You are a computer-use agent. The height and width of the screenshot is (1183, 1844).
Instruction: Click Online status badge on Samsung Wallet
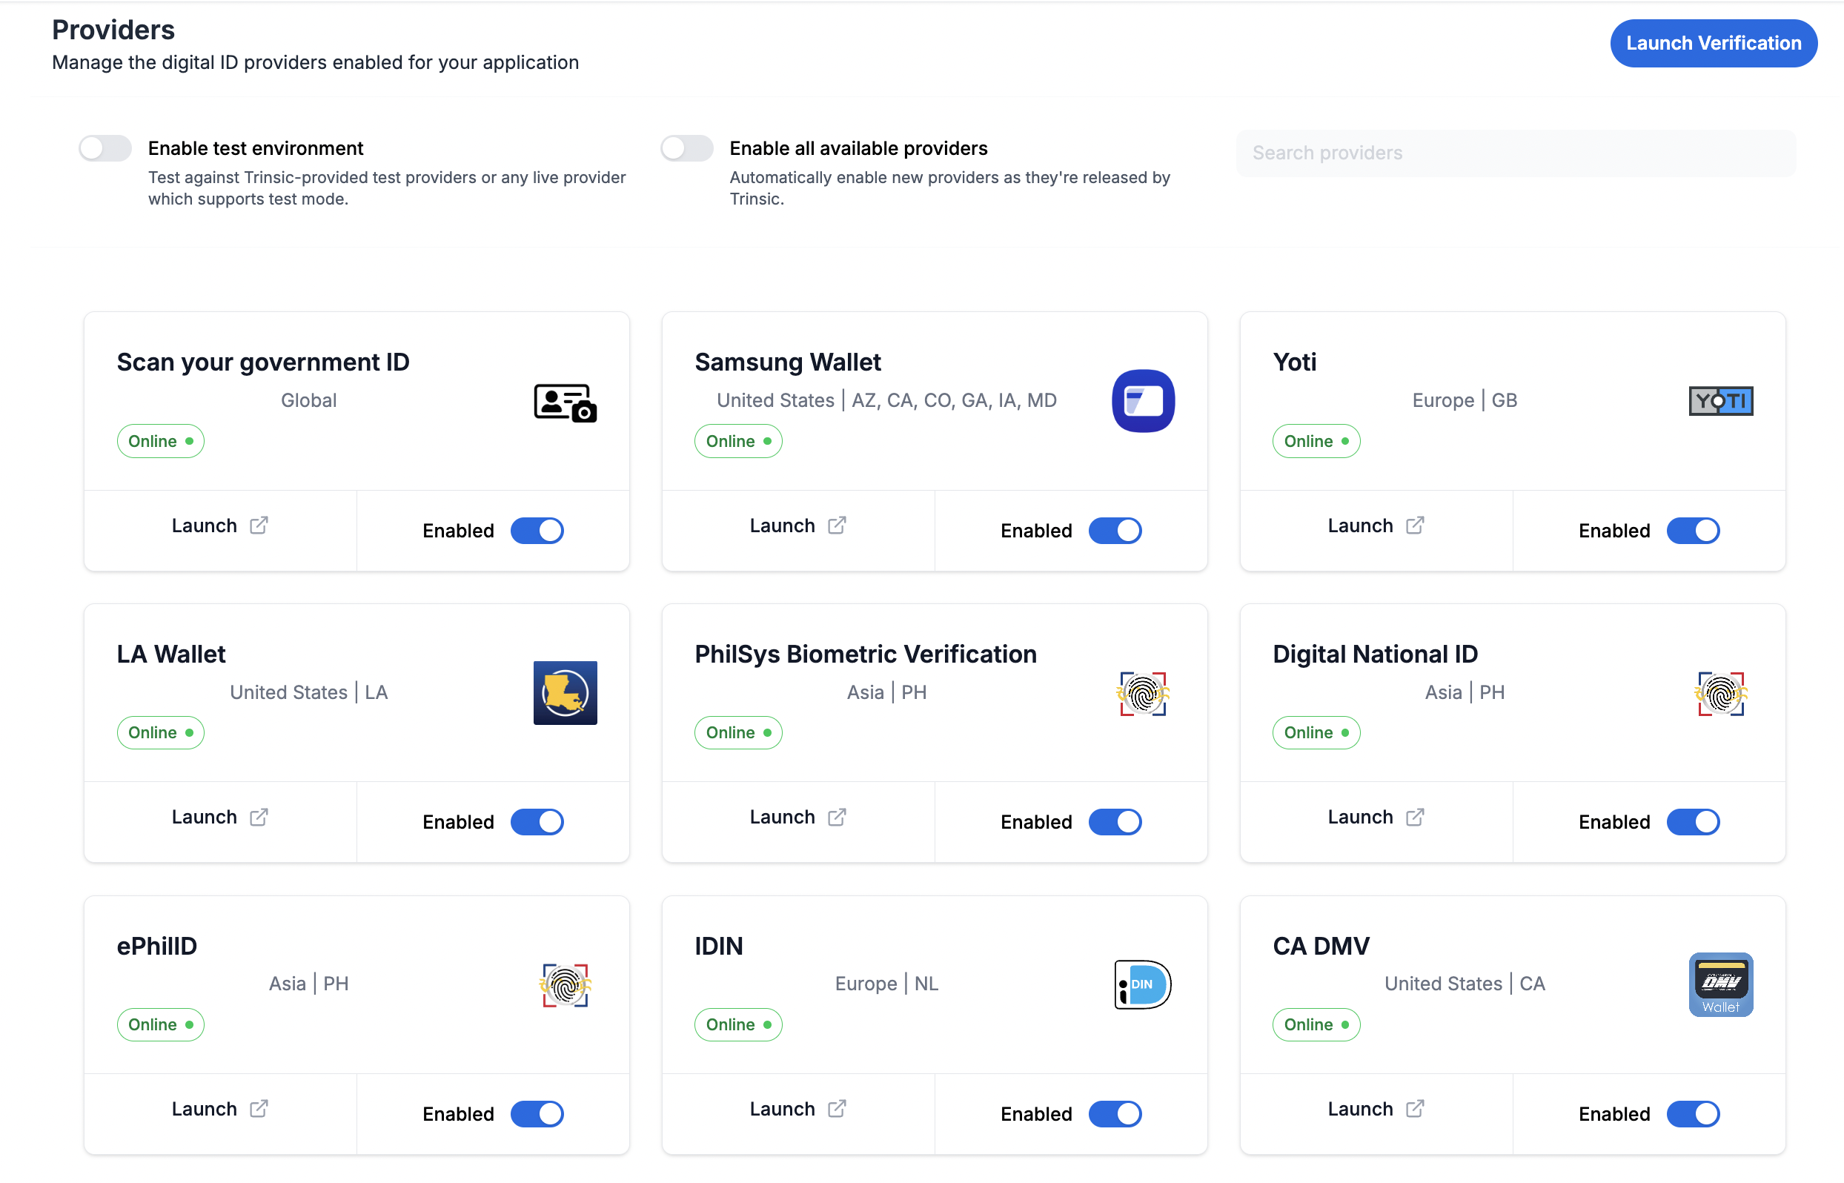738,441
